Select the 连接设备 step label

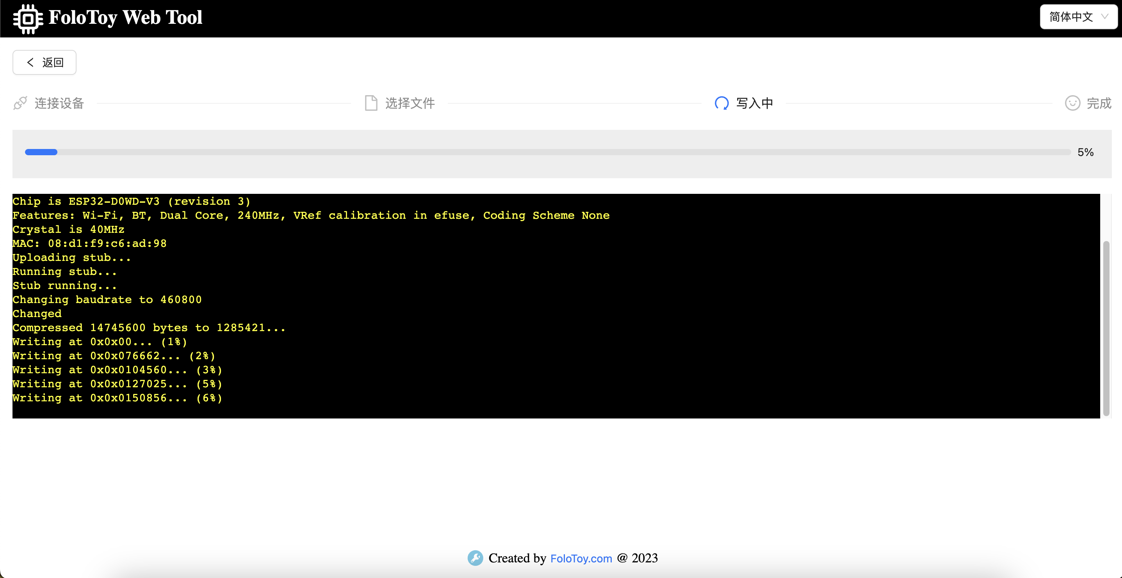pos(59,103)
